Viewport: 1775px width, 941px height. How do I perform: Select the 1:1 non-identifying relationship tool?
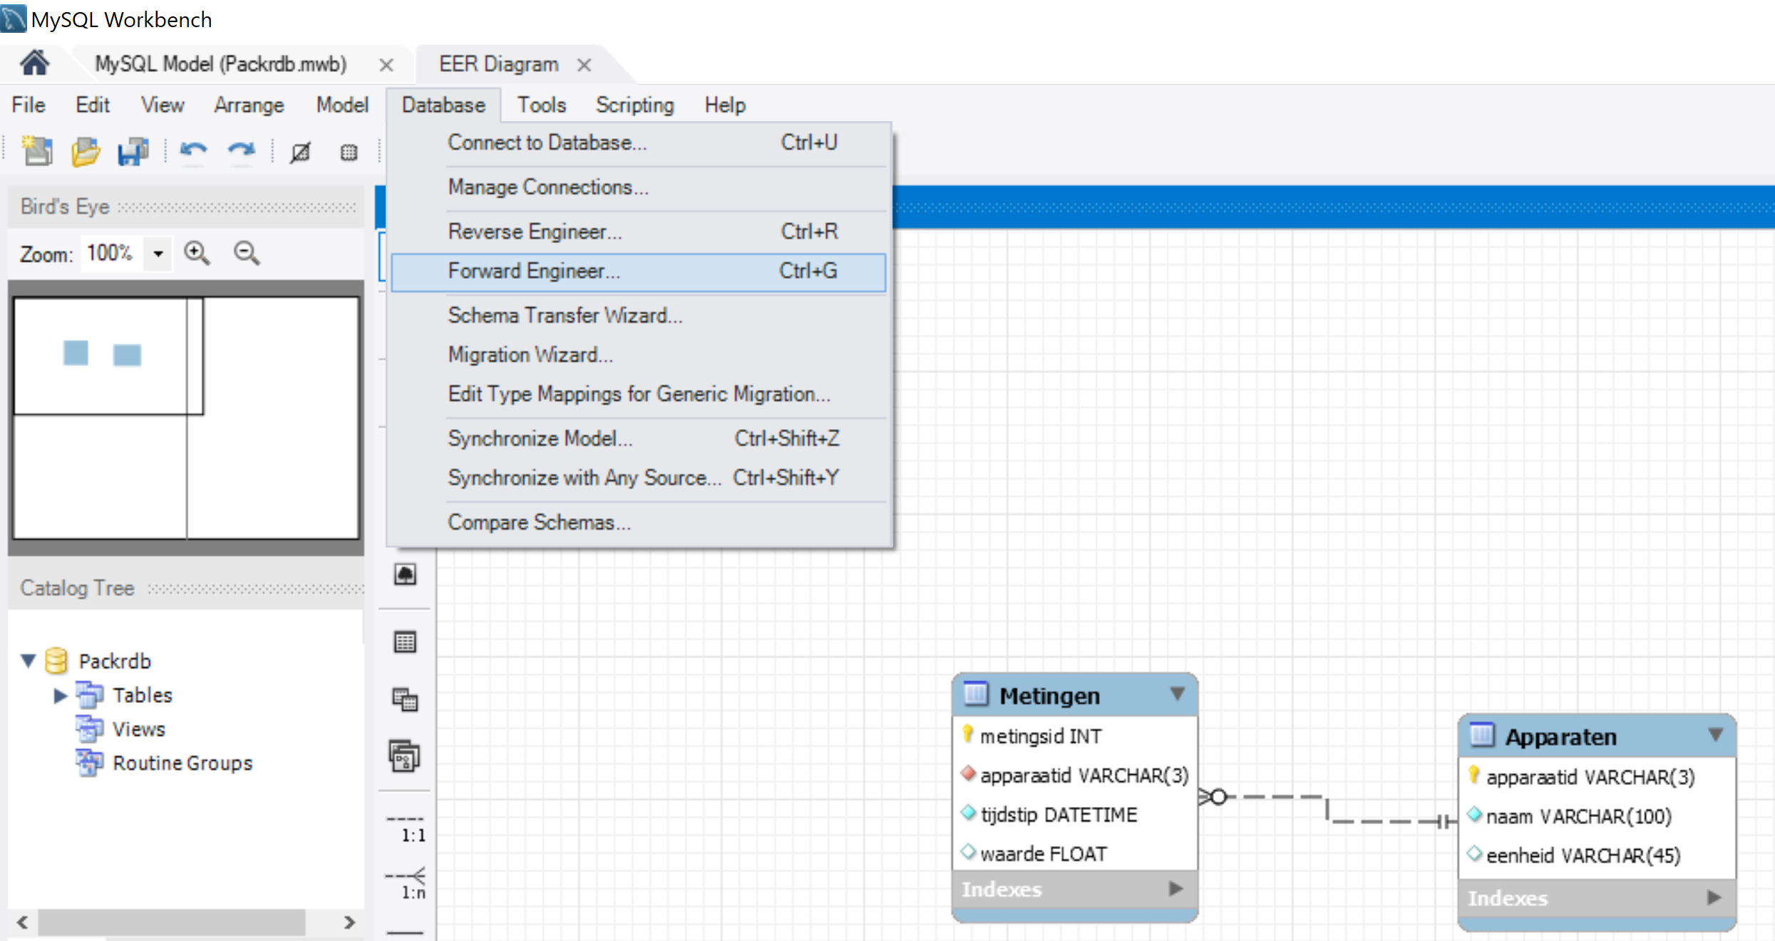coord(406,828)
